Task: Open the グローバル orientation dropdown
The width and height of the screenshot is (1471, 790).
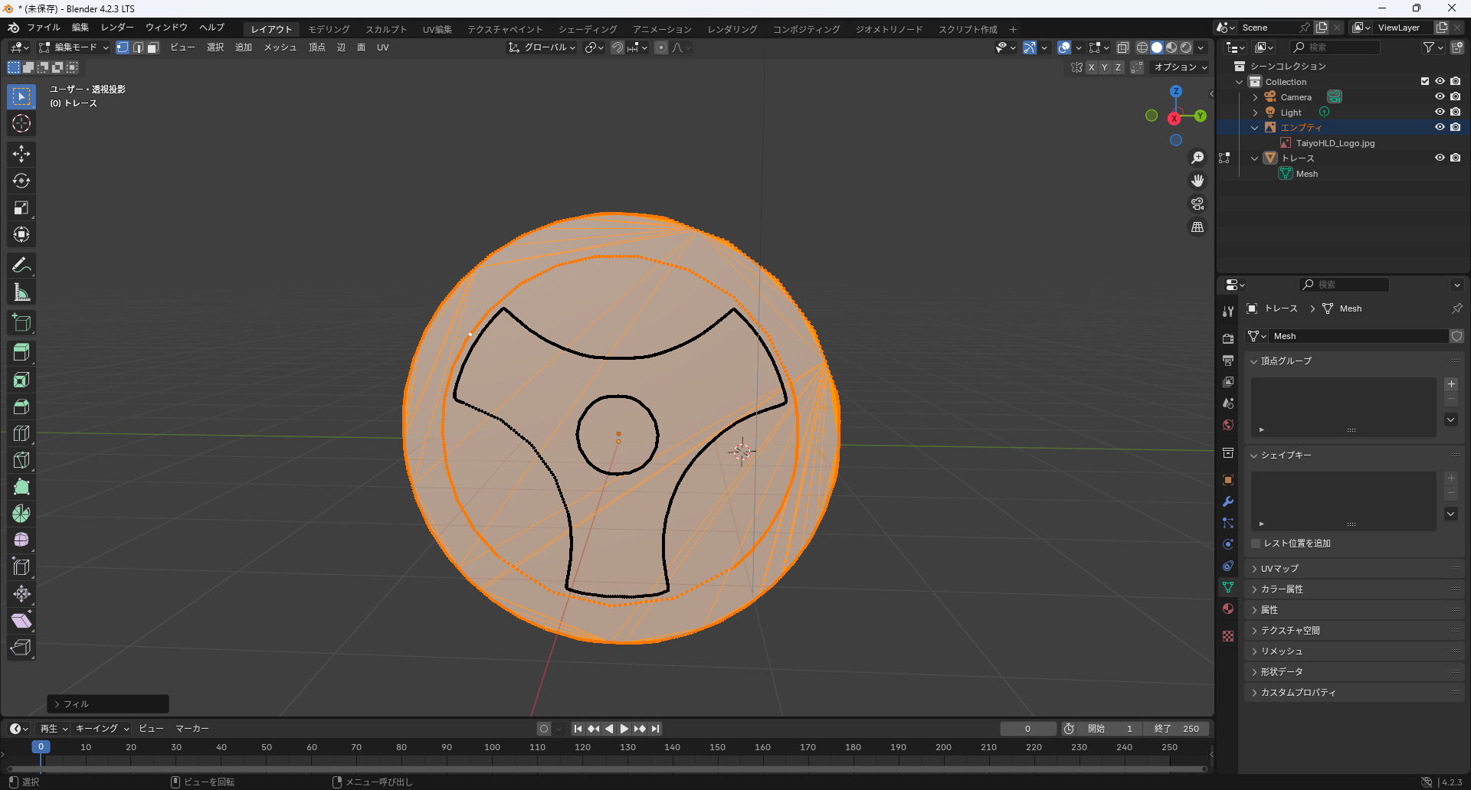Action: click(x=542, y=47)
